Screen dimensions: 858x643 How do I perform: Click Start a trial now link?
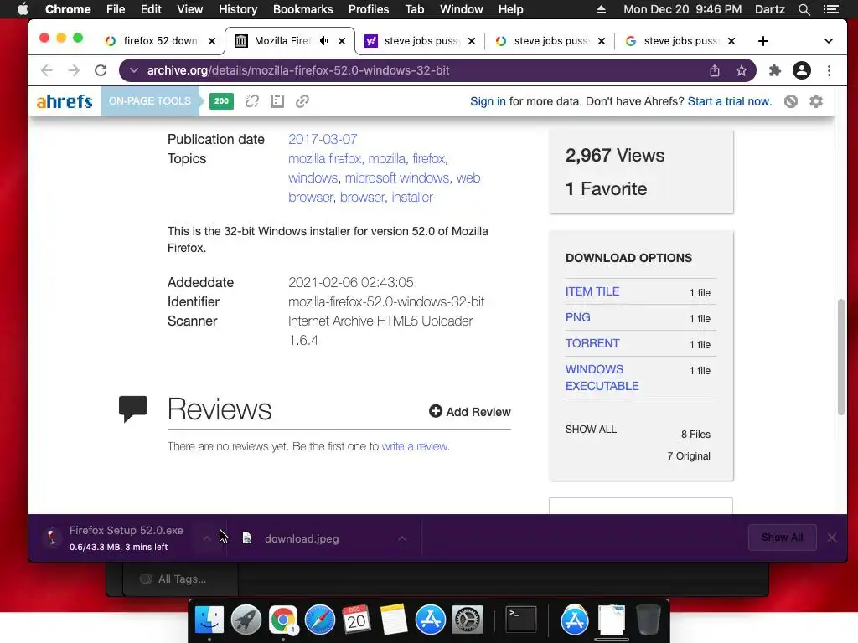(730, 101)
